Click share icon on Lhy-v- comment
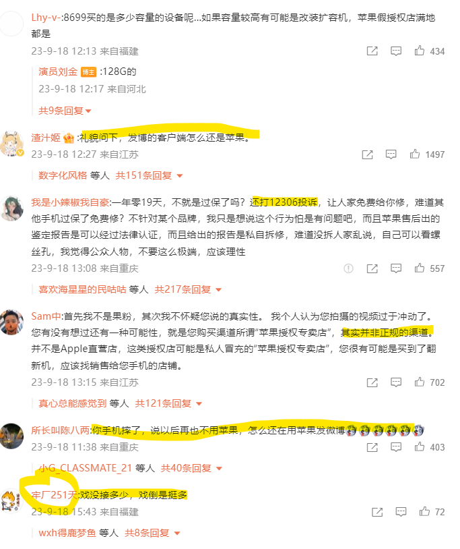 (372, 51)
